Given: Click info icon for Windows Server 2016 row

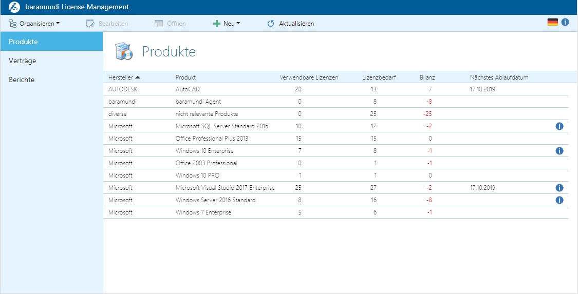Looking at the screenshot, I should (x=559, y=200).
